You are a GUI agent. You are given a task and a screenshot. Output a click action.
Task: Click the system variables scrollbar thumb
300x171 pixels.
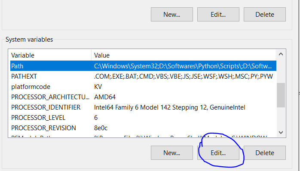tap(281, 95)
